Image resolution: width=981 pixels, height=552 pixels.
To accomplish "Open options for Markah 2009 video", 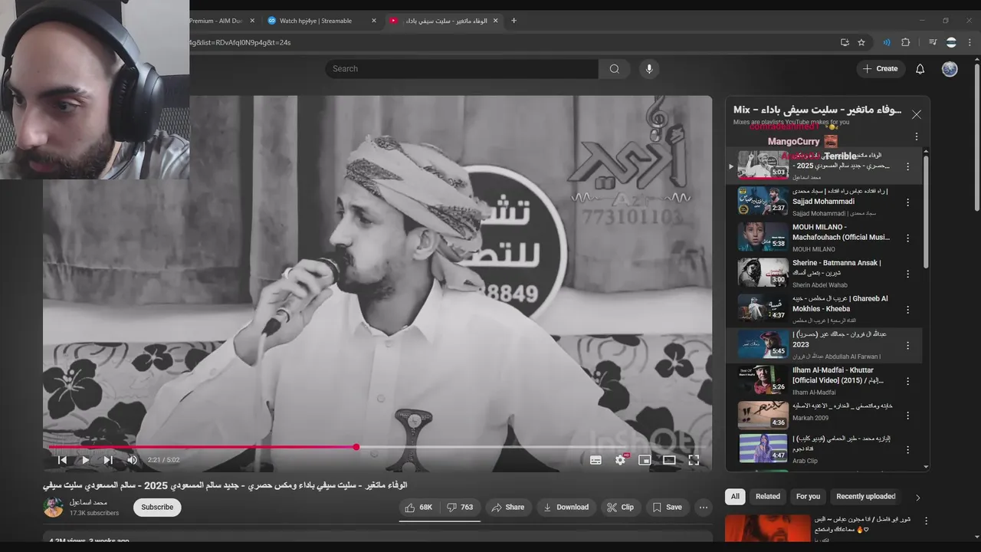I will (x=908, y=416).
